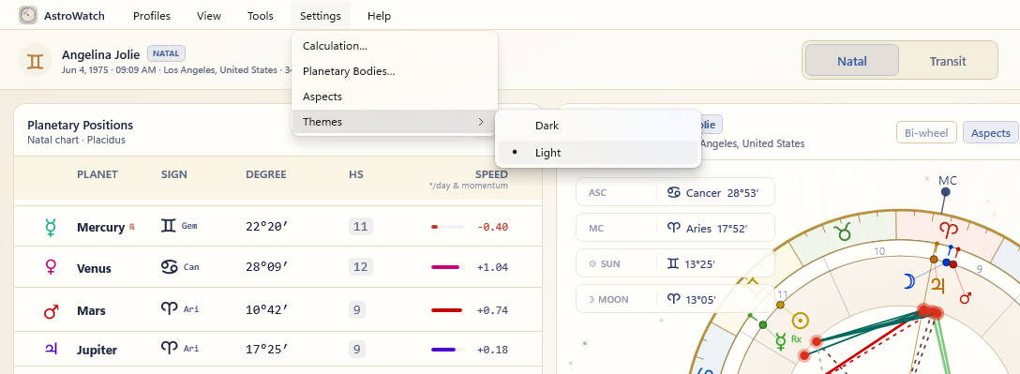The height and width of the screenshot is (374, 1020).
Task: Open the View menu
Action: pyautogui.click(x=209, y=16)
